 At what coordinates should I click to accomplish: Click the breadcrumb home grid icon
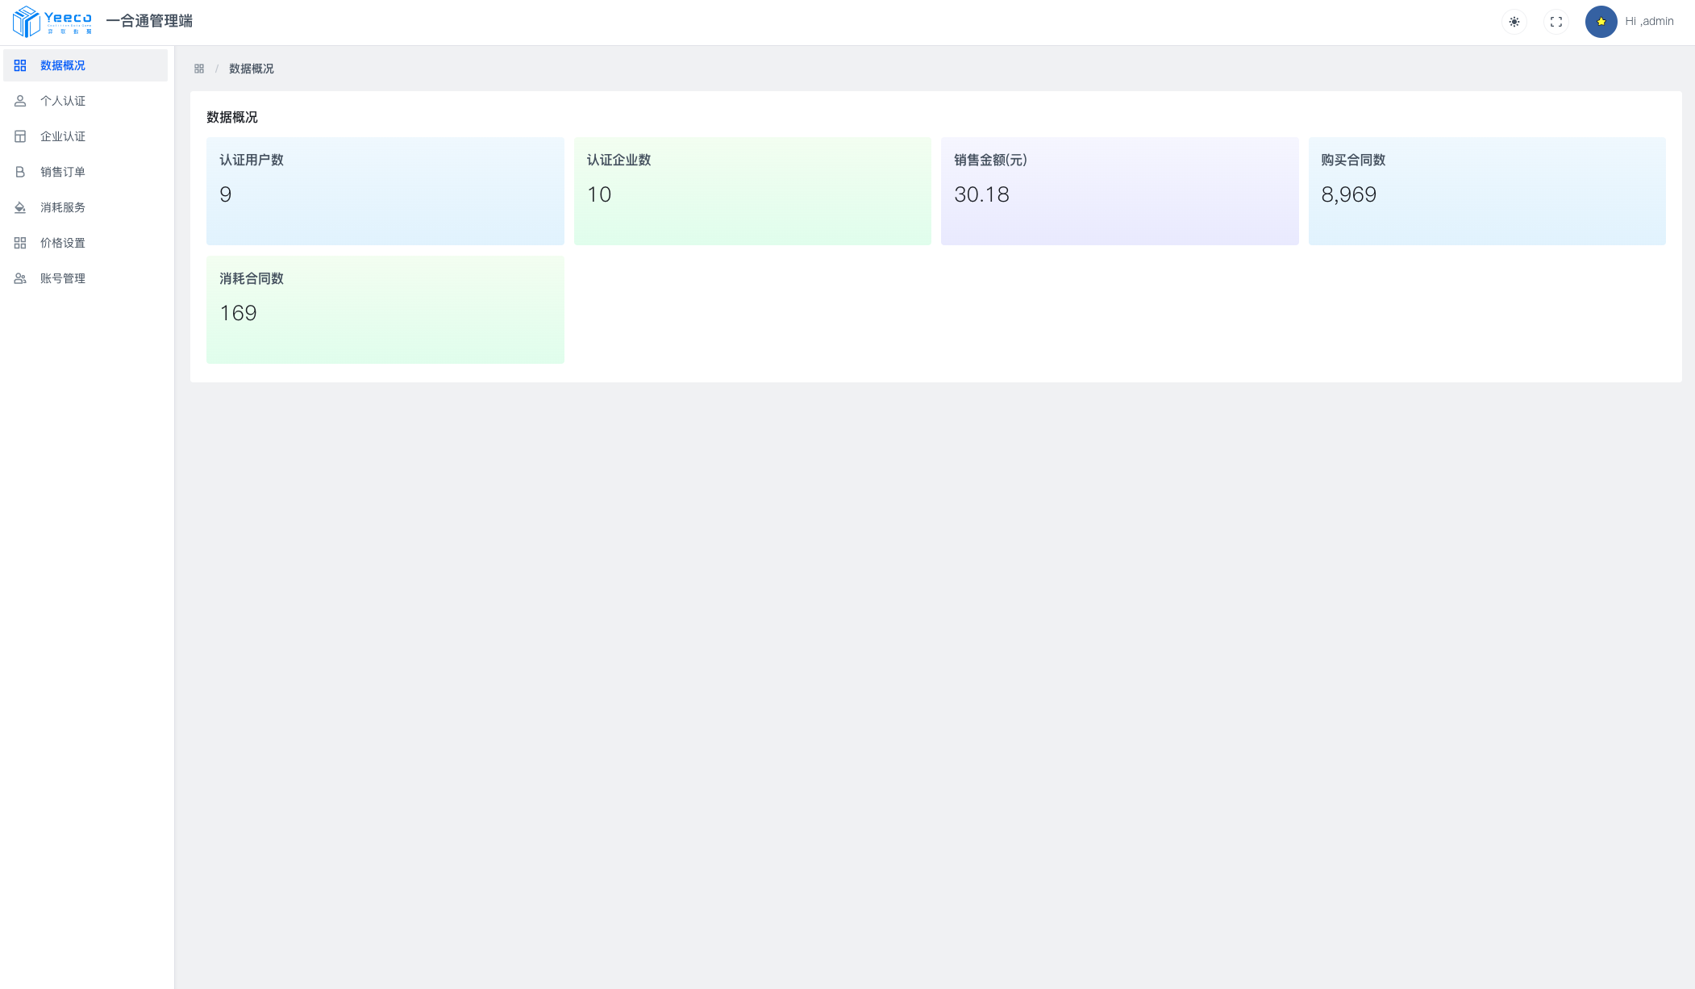pyautogui.click(x=199, y=69)
